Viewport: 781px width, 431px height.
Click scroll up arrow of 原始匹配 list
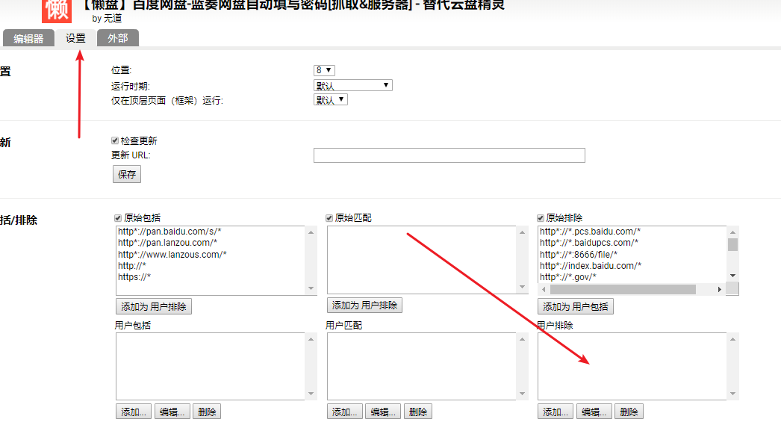pos(522,232)
